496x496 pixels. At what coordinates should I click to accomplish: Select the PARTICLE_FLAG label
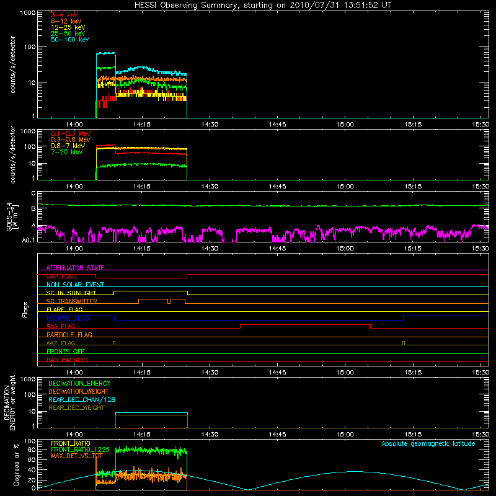click(x=69, y=334)
